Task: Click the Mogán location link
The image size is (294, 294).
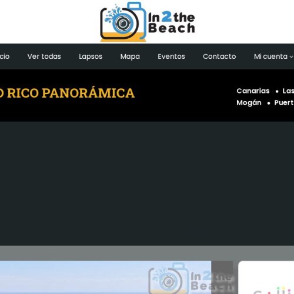Action: [x=249, y=103]
